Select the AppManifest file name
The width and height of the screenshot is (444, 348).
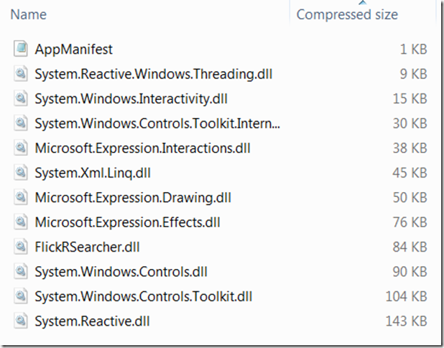pos(73,50)
